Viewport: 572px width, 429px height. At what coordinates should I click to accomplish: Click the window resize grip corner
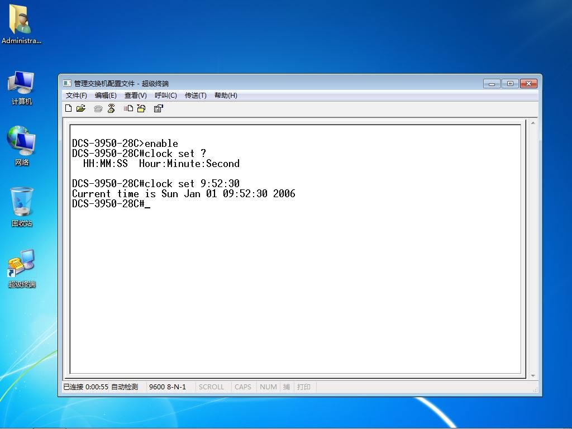click(x=535, y=389)
